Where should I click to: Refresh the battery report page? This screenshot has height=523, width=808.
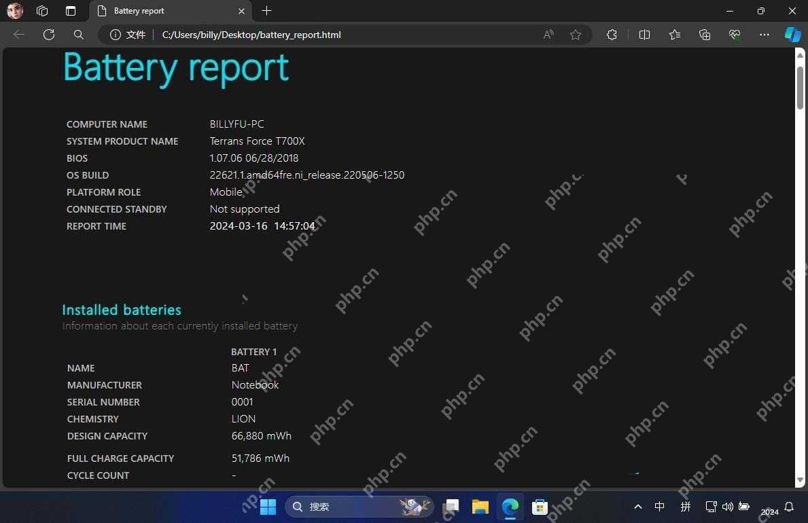coord(49,35)
